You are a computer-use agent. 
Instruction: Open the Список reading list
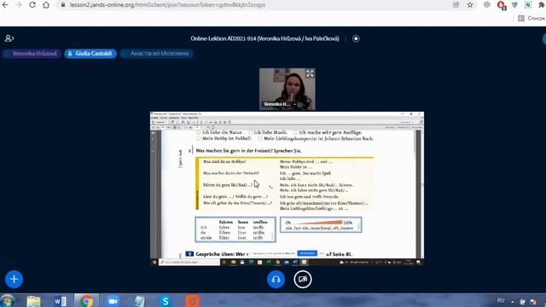(x=531, y=18)
